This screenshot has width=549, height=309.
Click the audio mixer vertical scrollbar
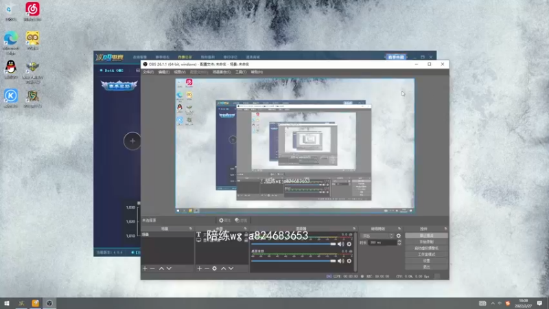click(x=355, y=251)
